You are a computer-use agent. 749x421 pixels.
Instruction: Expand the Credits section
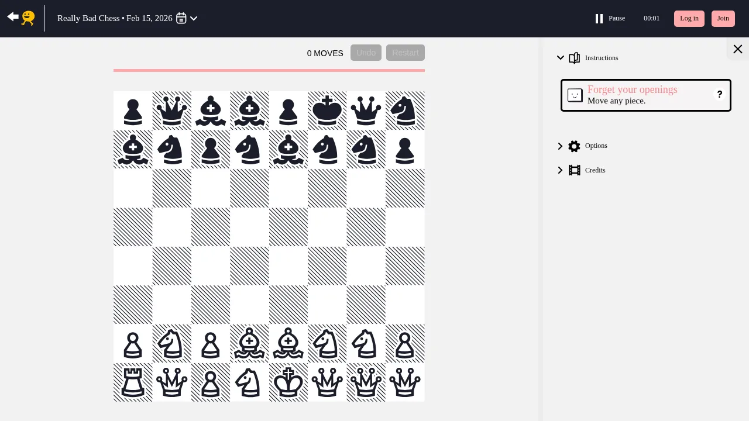pos(560,170)
